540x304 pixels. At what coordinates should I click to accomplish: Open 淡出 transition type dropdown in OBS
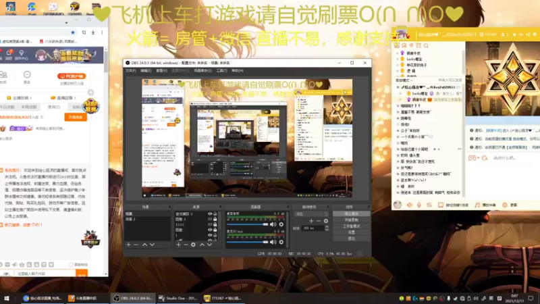311,214
